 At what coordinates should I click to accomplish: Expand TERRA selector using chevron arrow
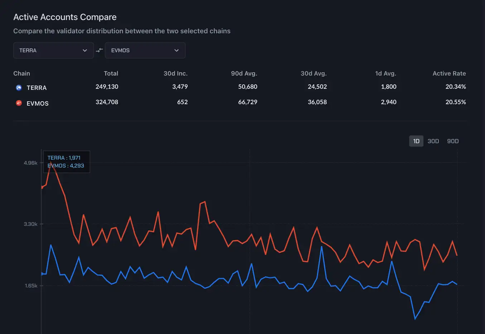click(x=85, y=50)
